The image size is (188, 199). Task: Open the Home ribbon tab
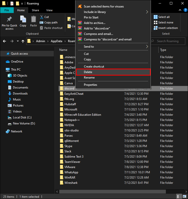(21, 10)
